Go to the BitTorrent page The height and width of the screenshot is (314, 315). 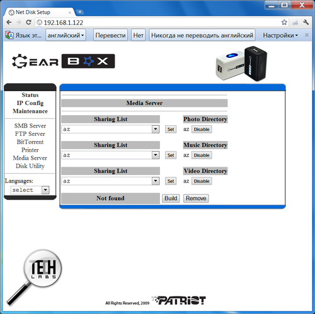tap(30, 142)
